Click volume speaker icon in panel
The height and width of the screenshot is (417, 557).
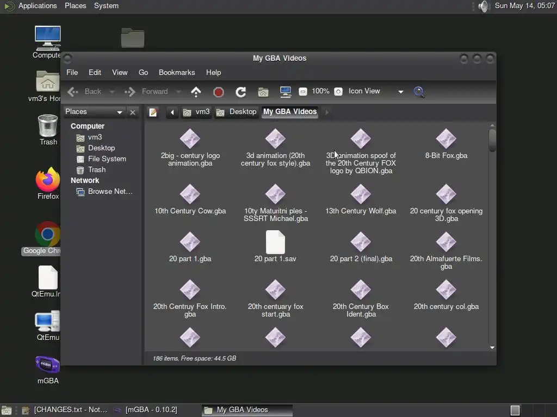tap(484, 6)
